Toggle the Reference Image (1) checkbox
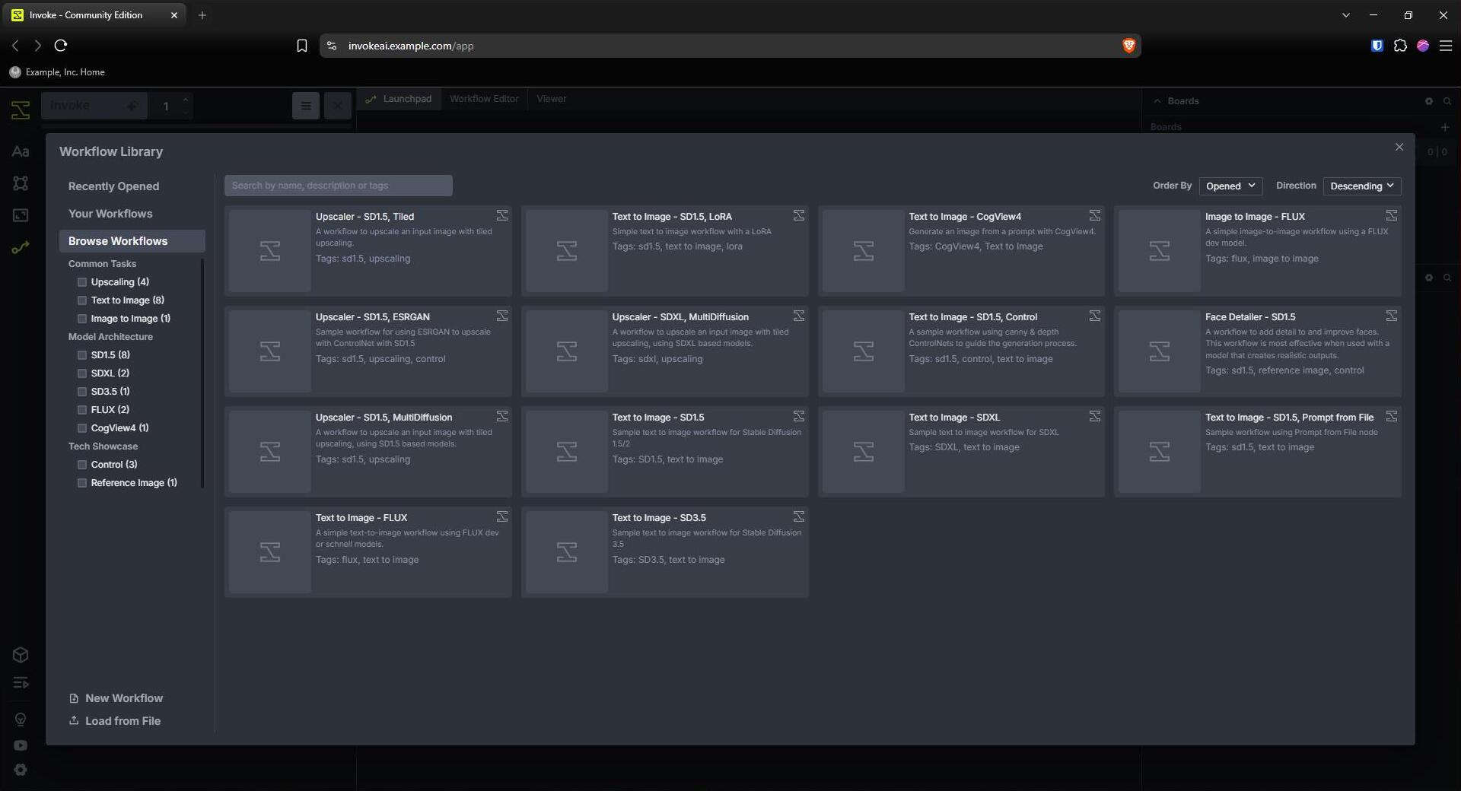Viewport: 1461px width, 791px height. [82, 483]
